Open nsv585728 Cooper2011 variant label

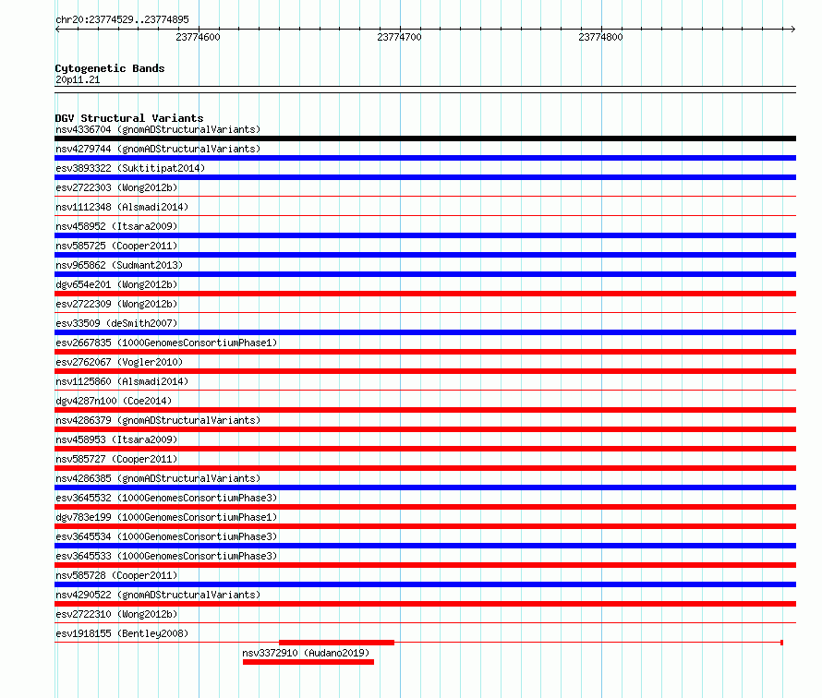pyautogui.click(x=116, y=575)
